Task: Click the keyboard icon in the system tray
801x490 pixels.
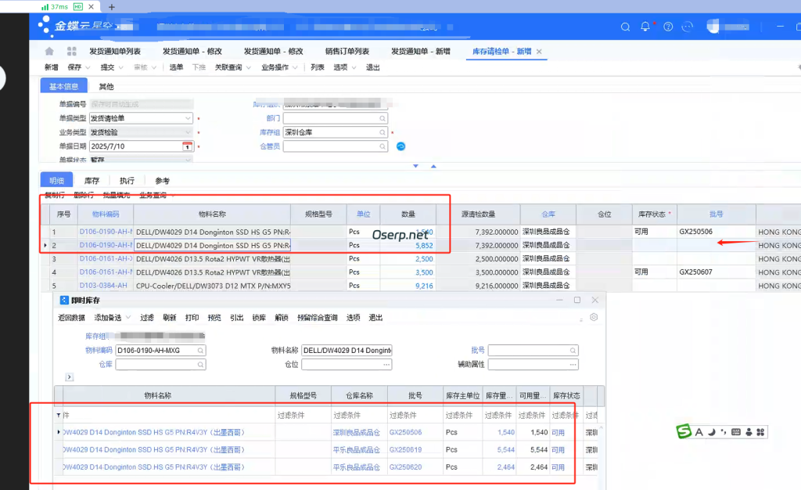Action: pyautogui.click(x=736, y=432)
